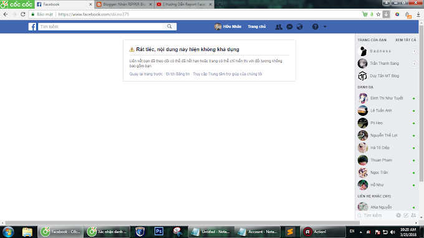Click XEM TẤT CẢ in pages sidebar
Screen dimensions: 424x238
tap(406, 40)
